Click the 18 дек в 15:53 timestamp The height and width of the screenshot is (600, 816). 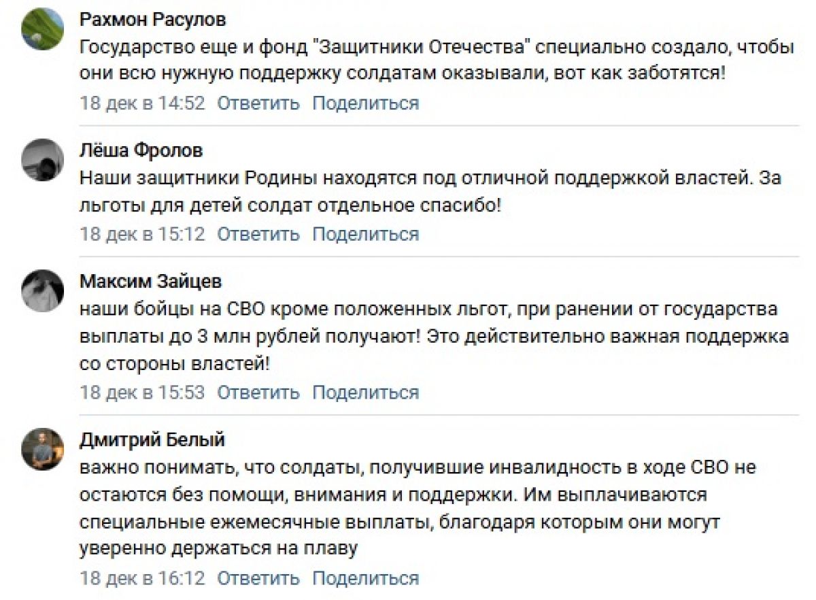click(x=142, y=393)
